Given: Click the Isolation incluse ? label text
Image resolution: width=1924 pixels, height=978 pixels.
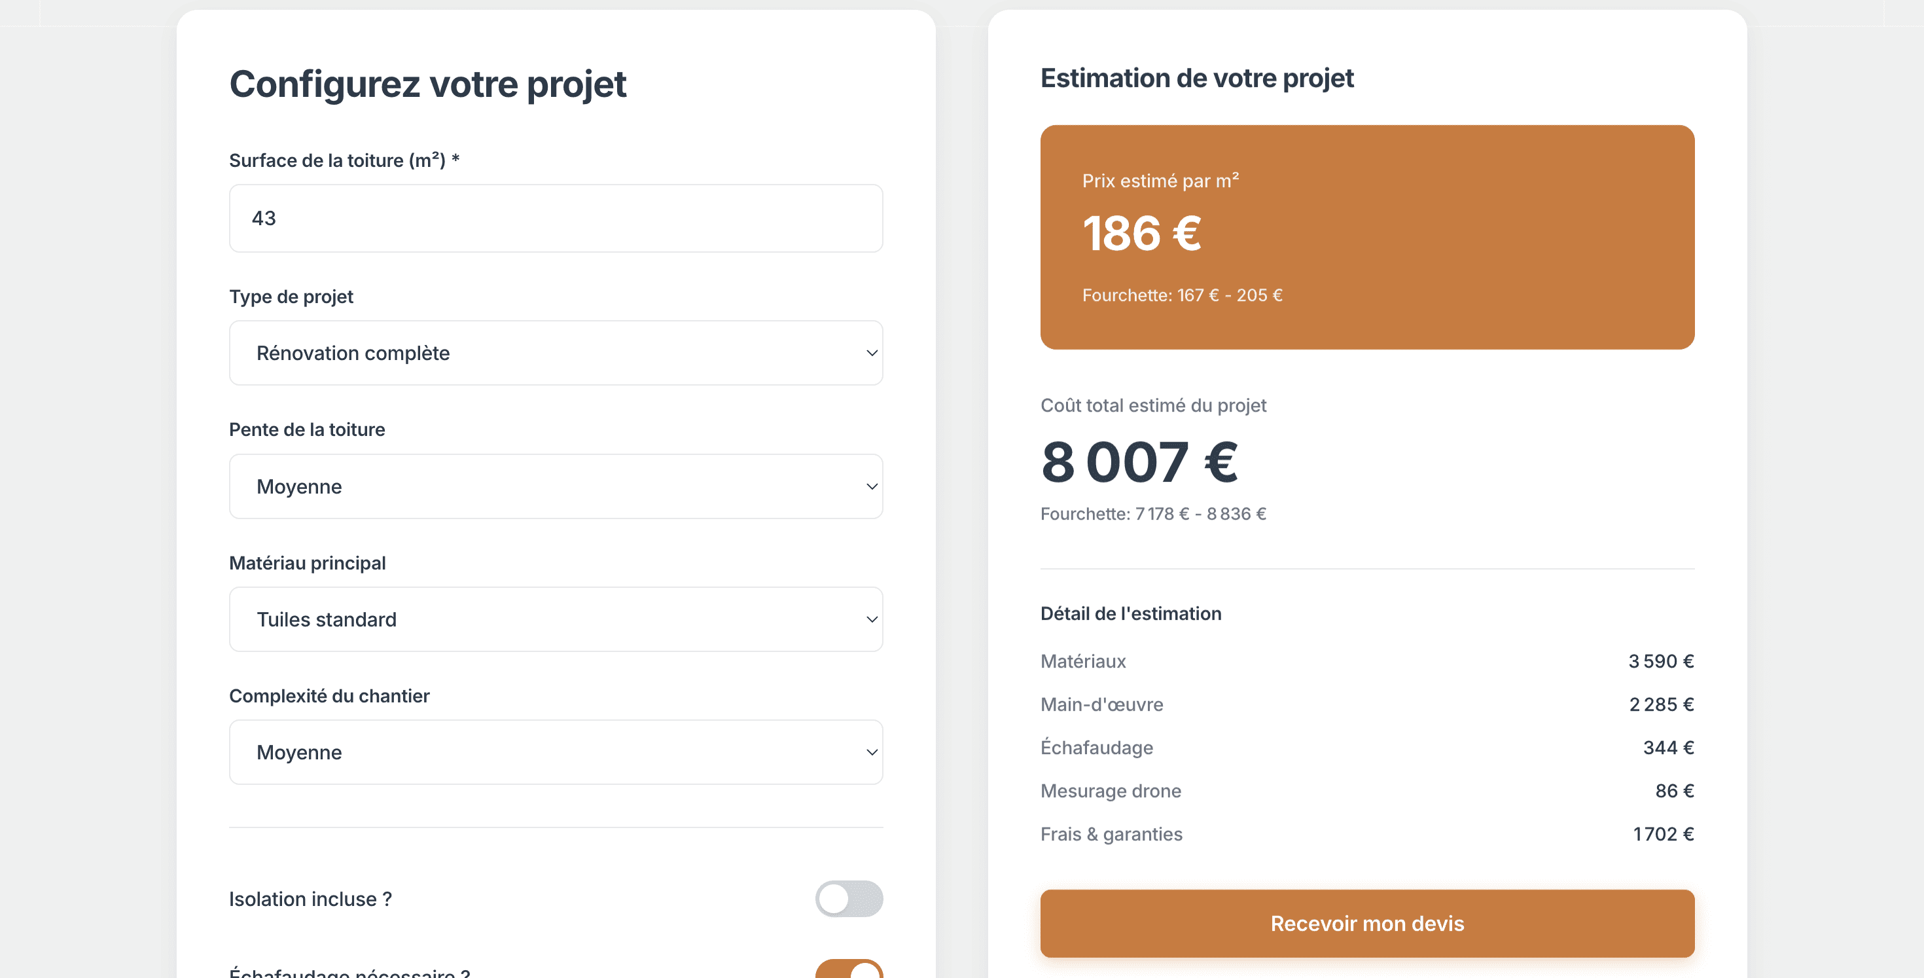Looking at the screenshot, I should (x=310, y=899).
